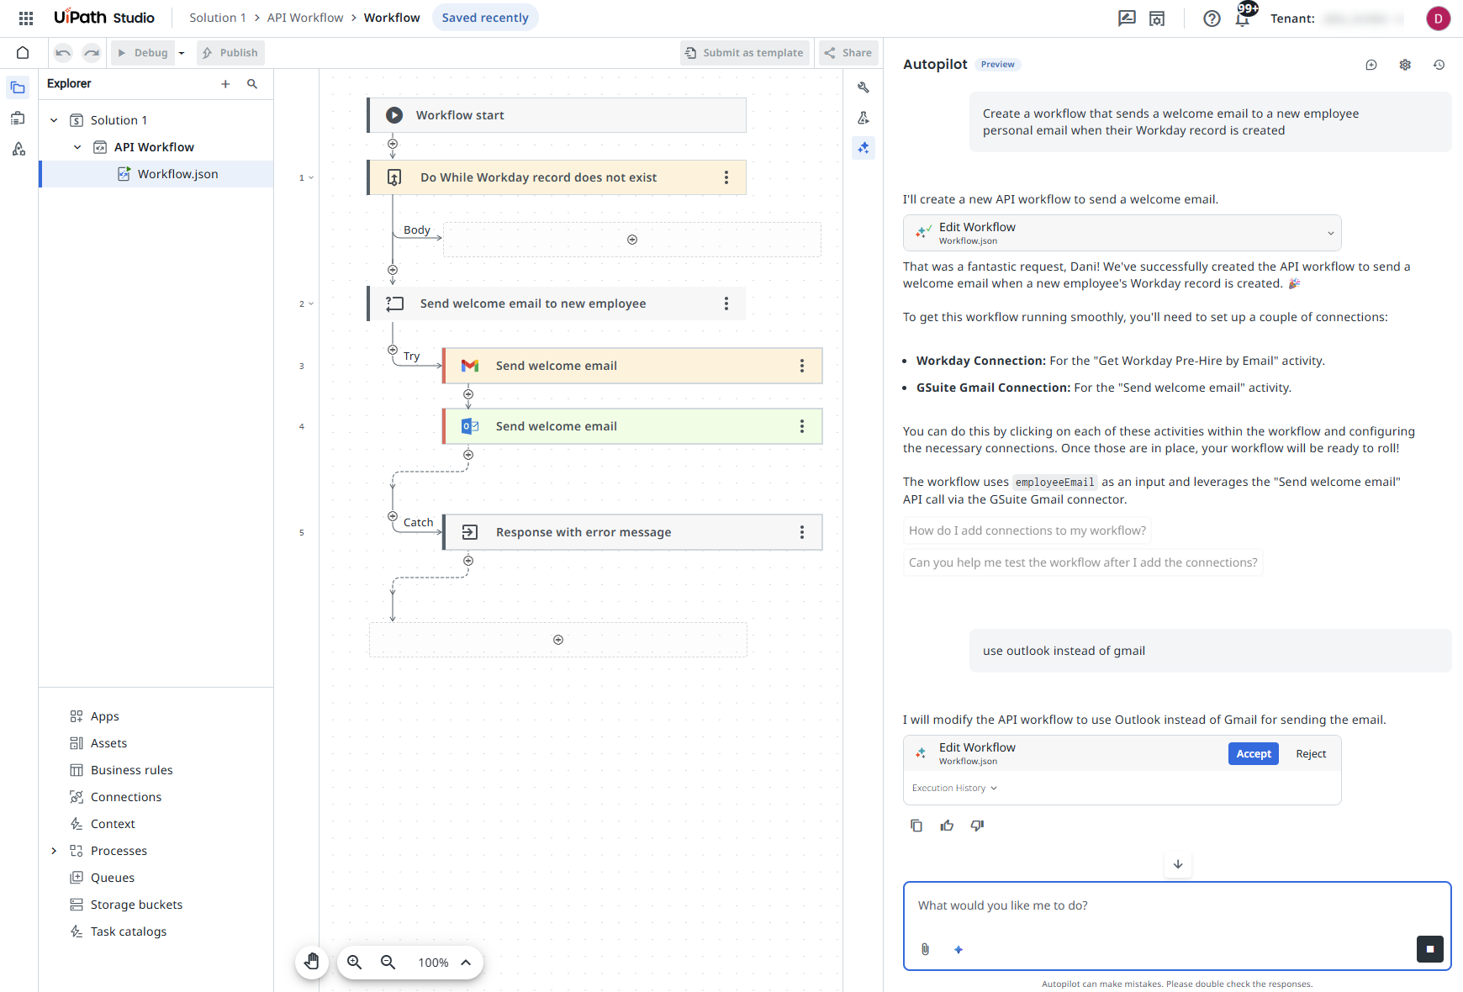Viewport: 1463px width, 992px height.
Task: Open options for Gmail Send welcome email
Action: click(802, 366)
